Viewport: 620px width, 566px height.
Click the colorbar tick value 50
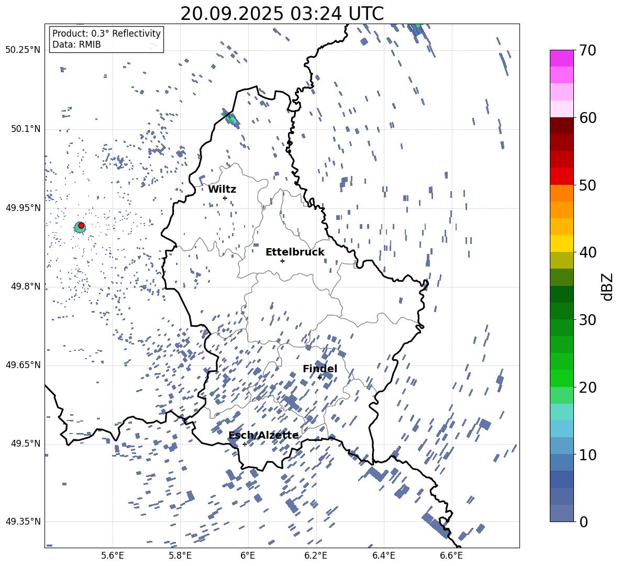pyautogui.click(x=588, y=185)
